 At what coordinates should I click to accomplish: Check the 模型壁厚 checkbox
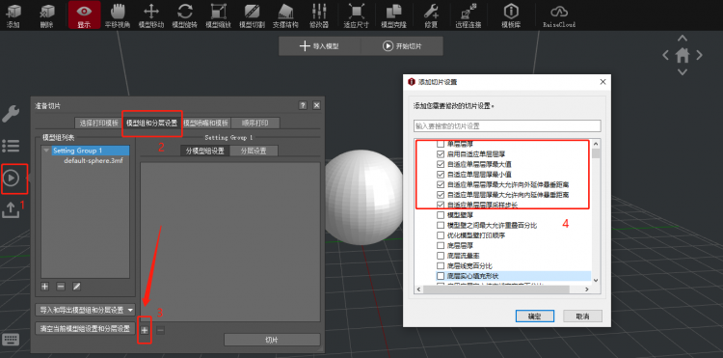pos(440,215)
